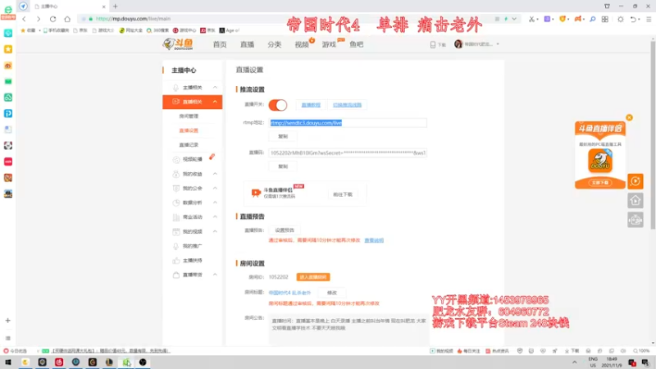Click the browser address bar URL
Viewport: 656px width, 369px height.
tap(133, 19)
